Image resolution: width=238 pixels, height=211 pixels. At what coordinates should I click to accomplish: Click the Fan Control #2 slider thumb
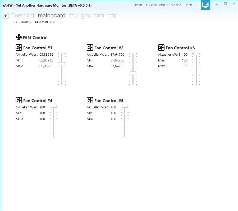click(133, 73)
